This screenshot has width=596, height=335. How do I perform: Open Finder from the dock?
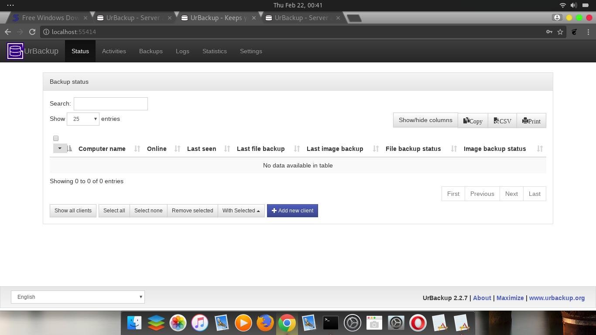[134, 323]
